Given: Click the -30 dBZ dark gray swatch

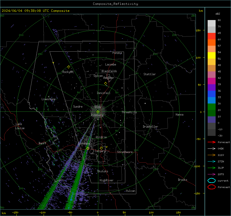Looking at the screenshot, I should (211, 132).
